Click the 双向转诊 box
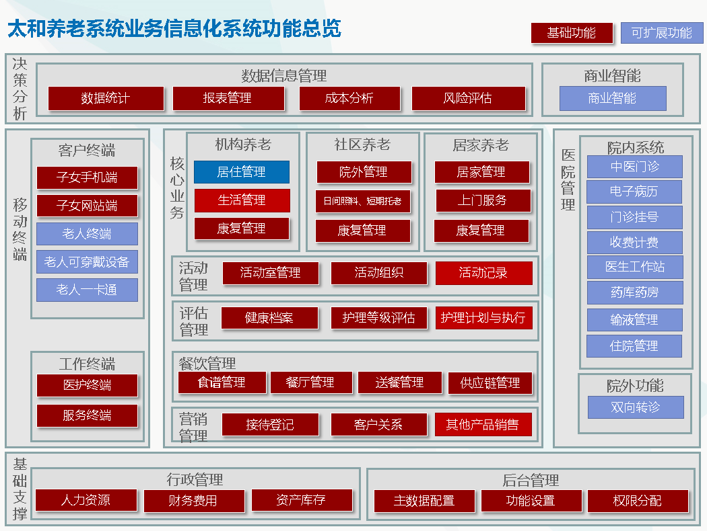The image size is (707, 531). [x=636, y=407]
